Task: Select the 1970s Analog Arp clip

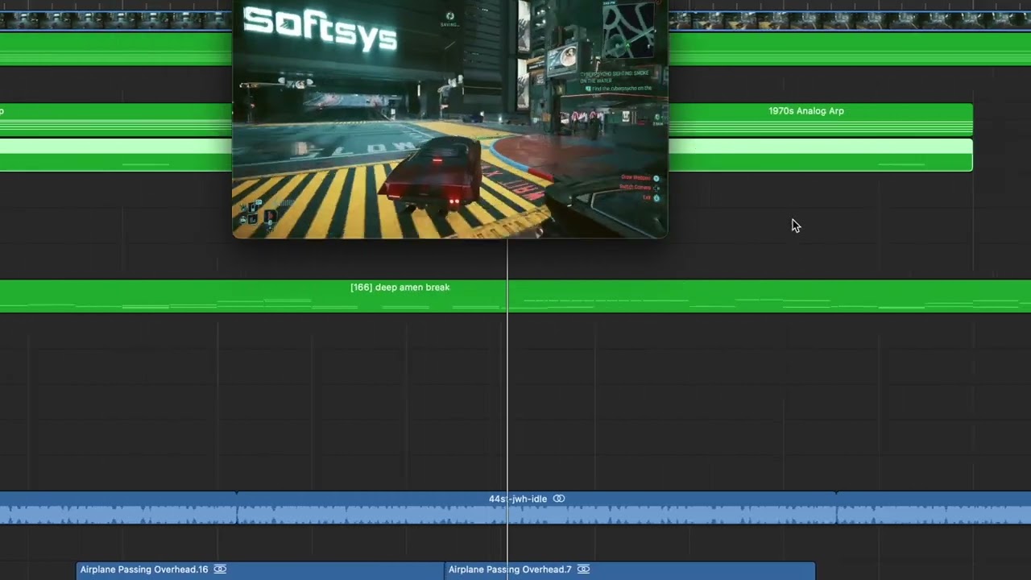Action: [820, 119]
